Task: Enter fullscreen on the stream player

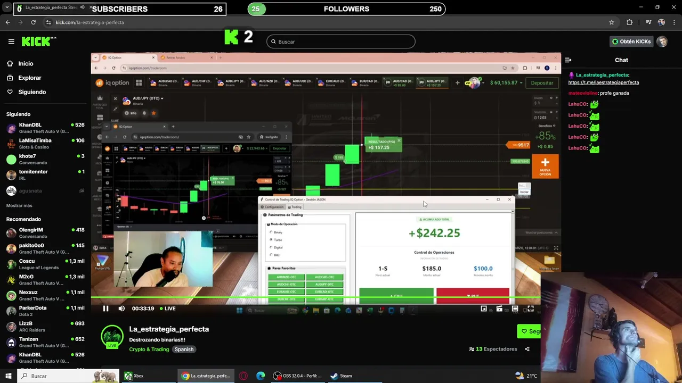Action: tap(531, 309)
